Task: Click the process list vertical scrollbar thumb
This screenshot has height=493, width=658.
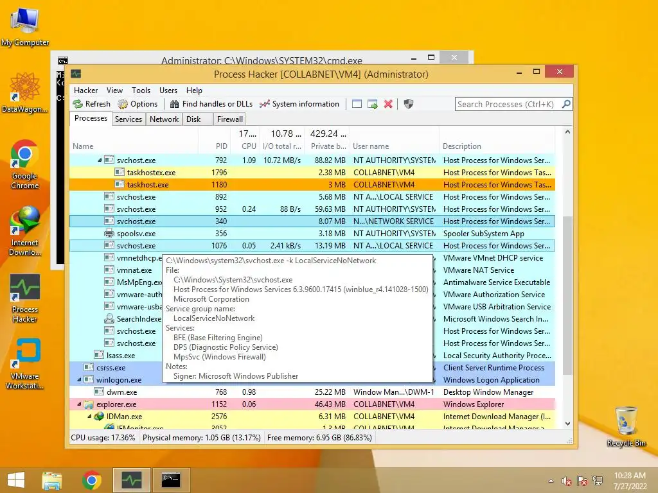Action: 567,295
